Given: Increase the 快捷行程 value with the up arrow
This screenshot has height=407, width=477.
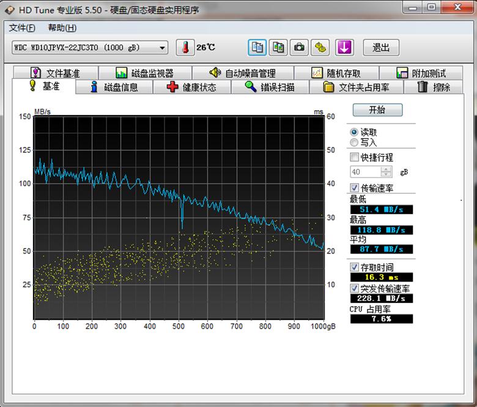Looking at the screenshot, I should tap(386, 170).
